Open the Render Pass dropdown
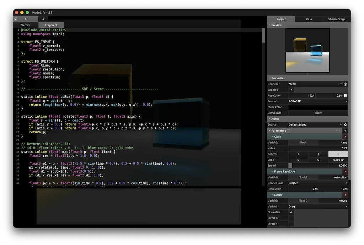Image resolution: width=364 pixels, height=245 pixels. (x=318, y=183)
